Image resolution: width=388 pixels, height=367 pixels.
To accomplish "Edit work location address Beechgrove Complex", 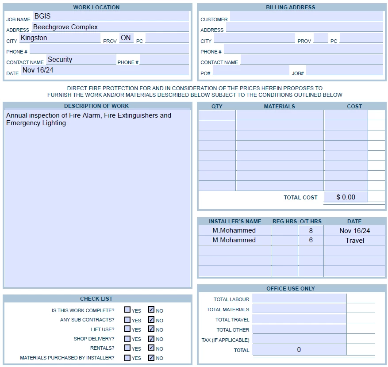I will (110, 27).
